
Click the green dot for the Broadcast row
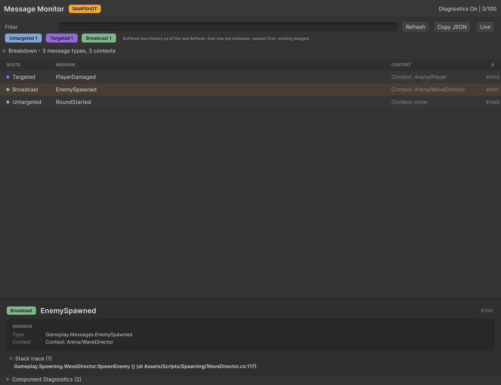(8, 90)
